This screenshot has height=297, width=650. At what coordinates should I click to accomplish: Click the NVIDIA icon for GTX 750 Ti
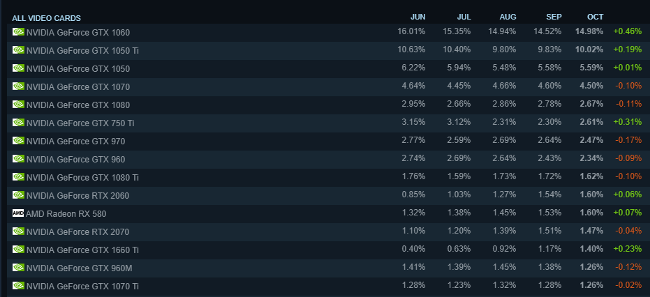click(x=18, y=123)
